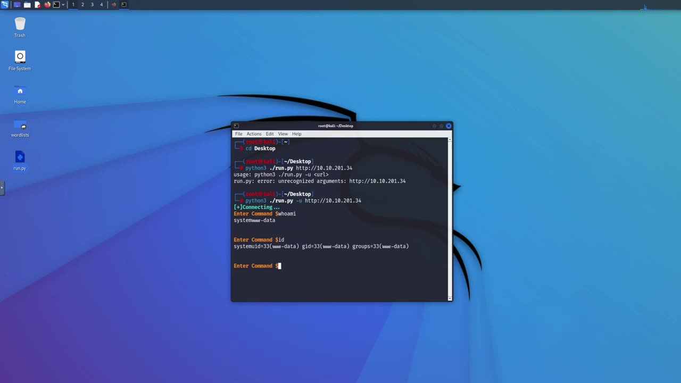681x383 pixels.
Task: Open the text editor panel launcher
Action: tap(37, 5)
